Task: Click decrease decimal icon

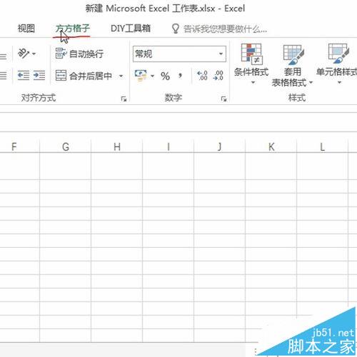Action: tap(218, 76)
